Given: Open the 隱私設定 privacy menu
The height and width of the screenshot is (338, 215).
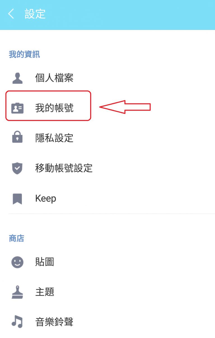Looking at the screenshot, I should click(107, 138).
